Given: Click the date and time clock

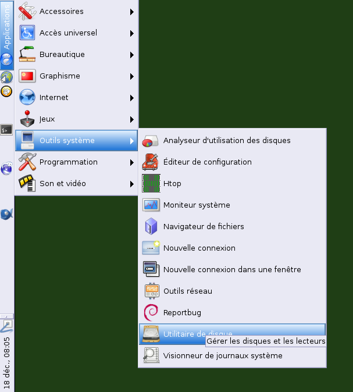Looking at the screenshot, I should click(6, 361).
